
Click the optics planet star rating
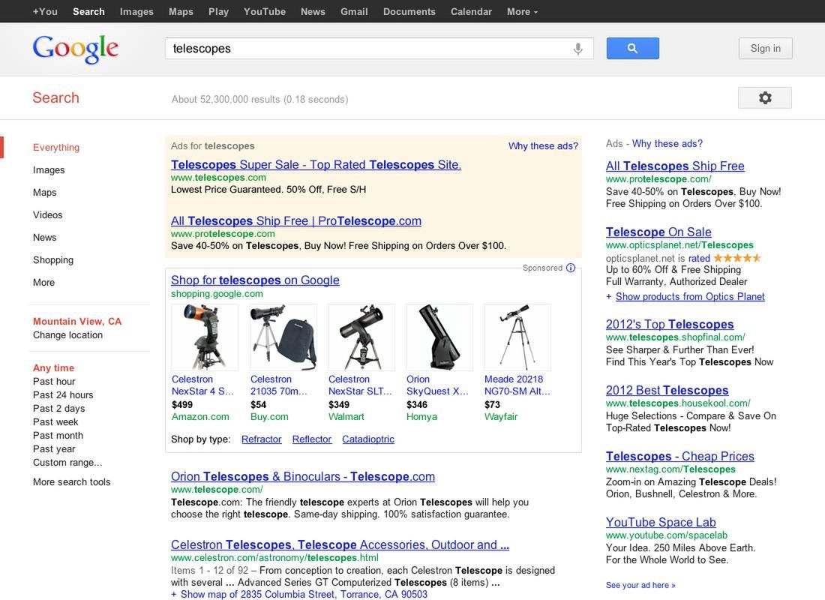737,258
